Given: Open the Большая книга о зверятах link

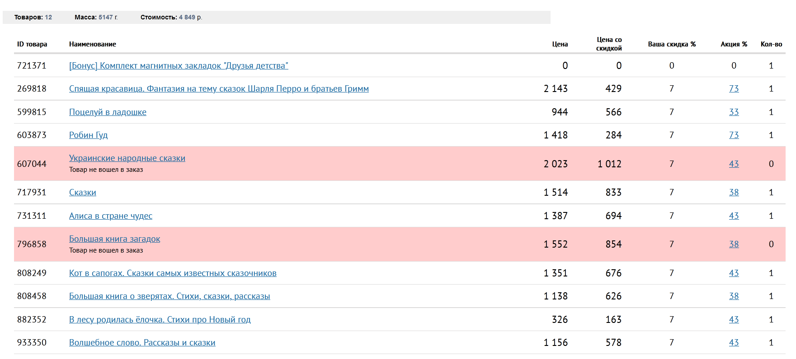Looking at the screenshot, I should [170, 296].
